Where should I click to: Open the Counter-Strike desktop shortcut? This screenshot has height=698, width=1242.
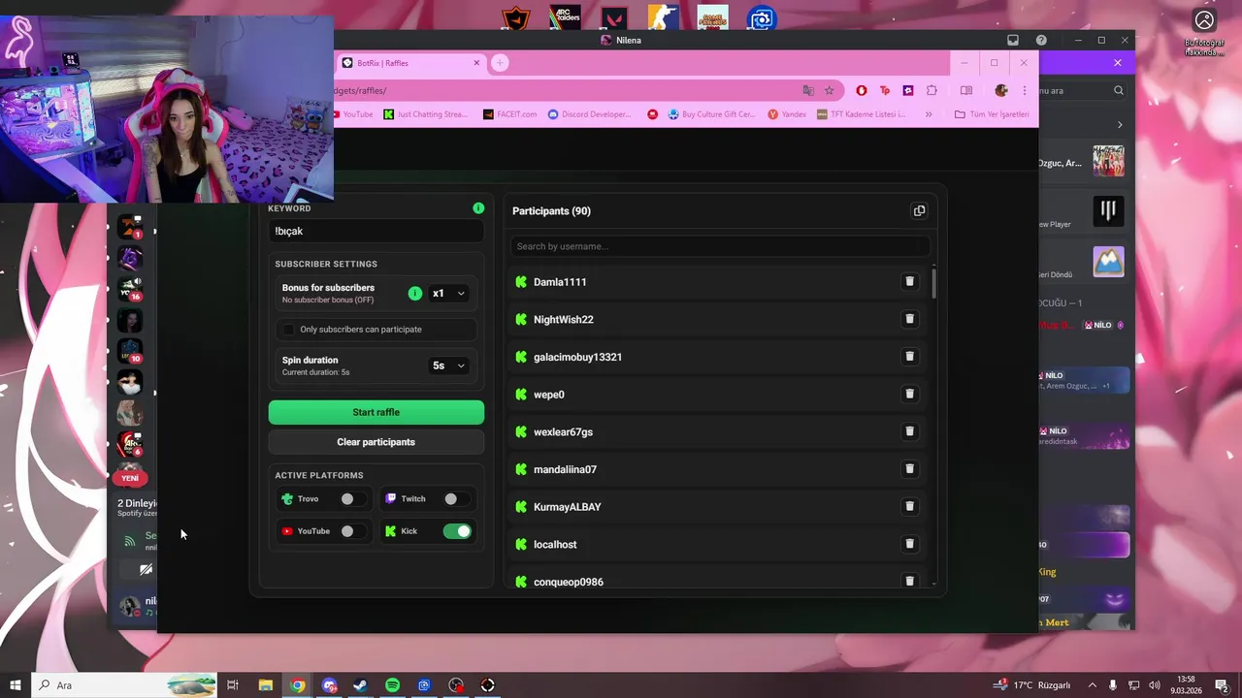click(663, 18)
